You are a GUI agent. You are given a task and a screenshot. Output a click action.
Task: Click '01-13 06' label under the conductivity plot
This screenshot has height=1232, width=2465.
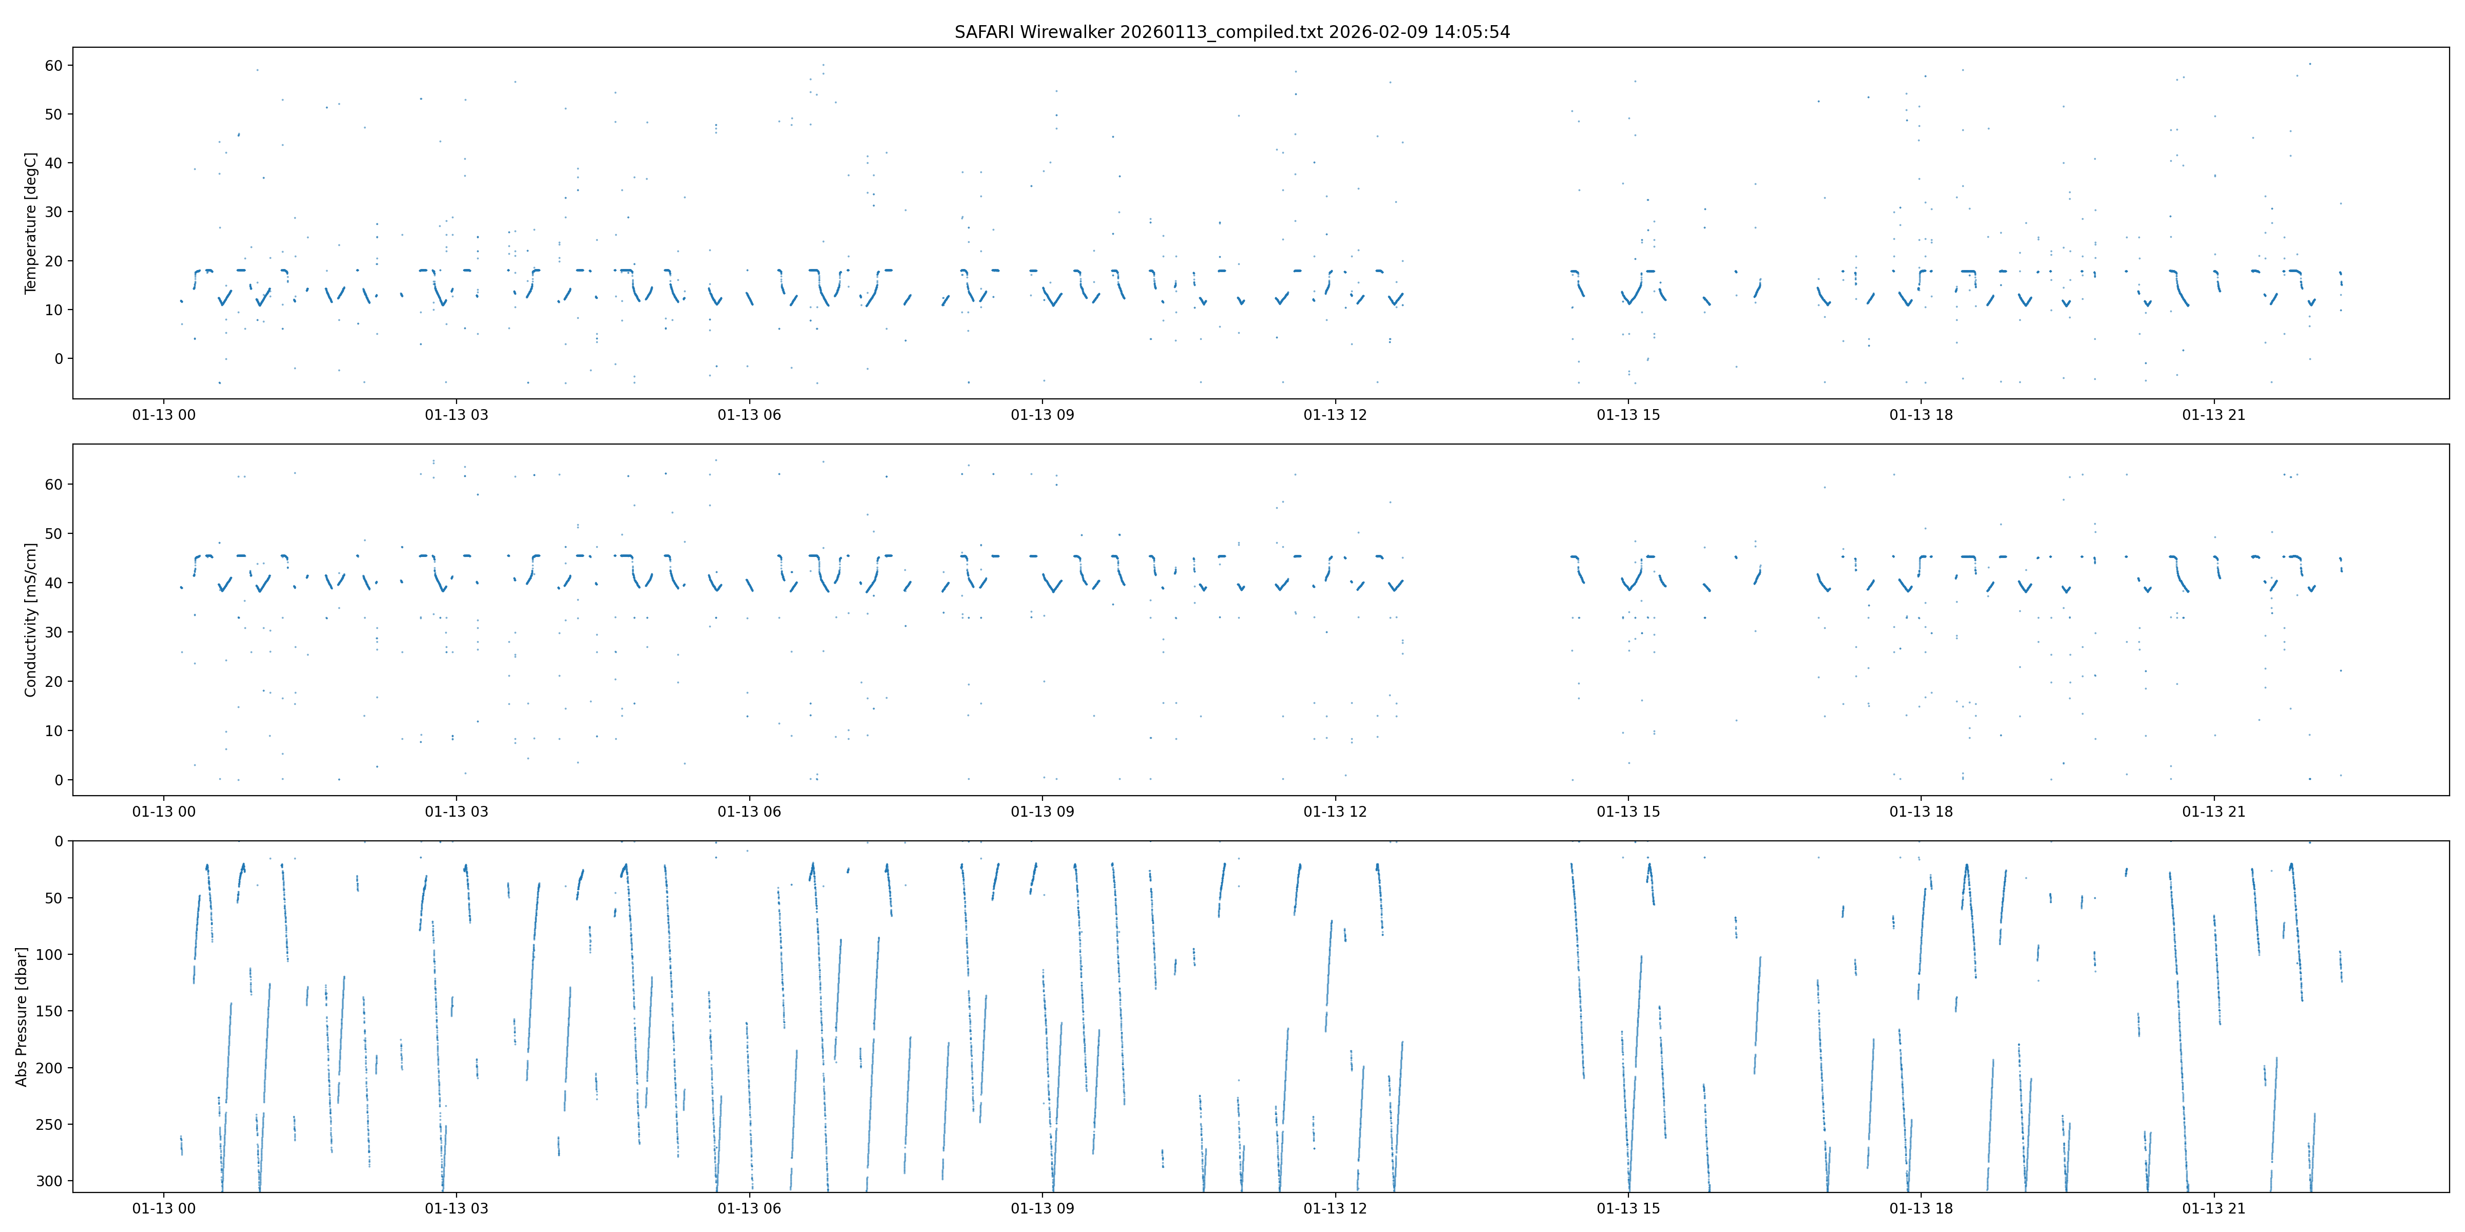point(749,812)
